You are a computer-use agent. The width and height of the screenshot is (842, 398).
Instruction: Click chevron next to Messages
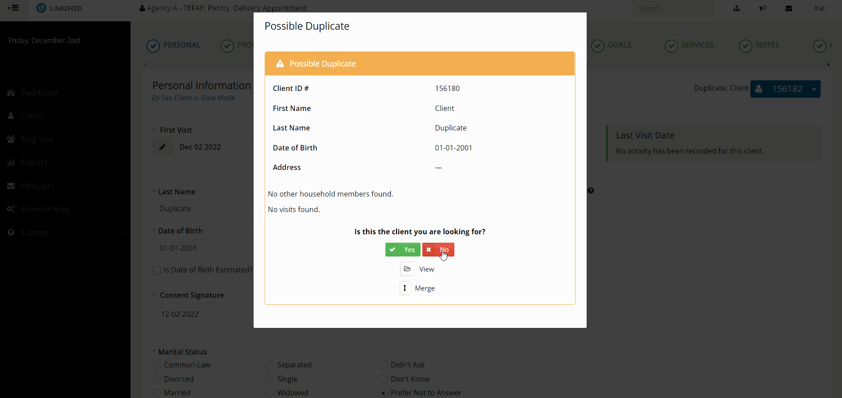pos(120,186)
